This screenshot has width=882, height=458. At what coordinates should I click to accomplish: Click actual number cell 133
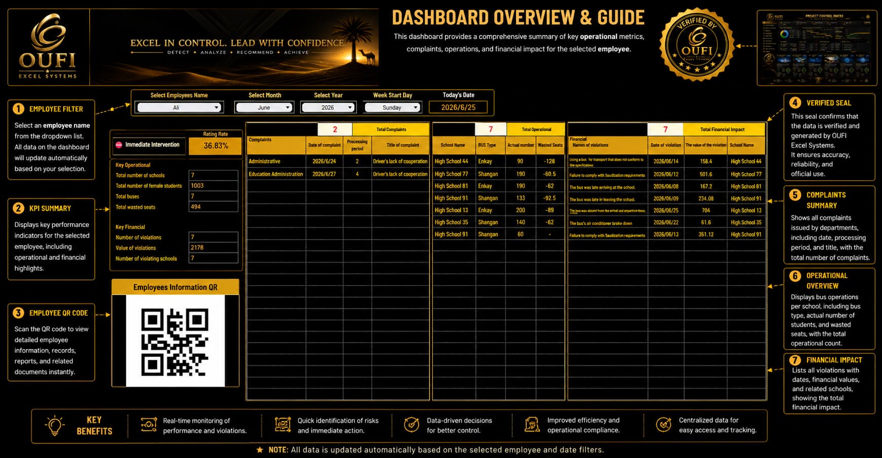click(x=521, y=198)
